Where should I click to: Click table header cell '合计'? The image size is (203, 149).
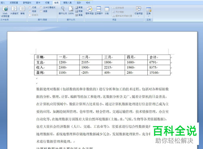159,57
